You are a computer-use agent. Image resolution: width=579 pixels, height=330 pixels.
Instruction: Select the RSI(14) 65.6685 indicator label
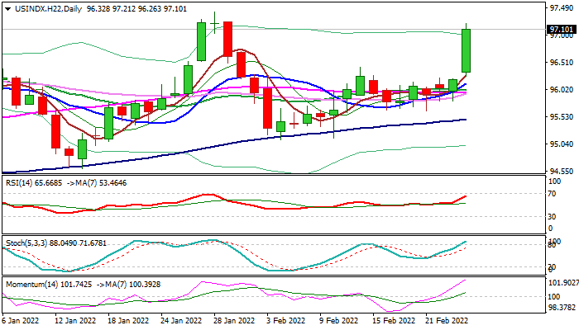tap(34, 183)
